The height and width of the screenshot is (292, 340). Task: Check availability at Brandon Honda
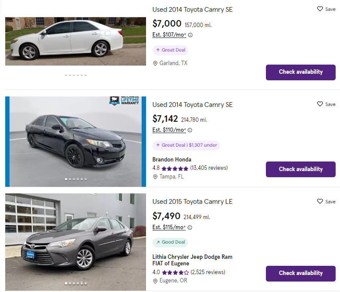coord(300,169)
